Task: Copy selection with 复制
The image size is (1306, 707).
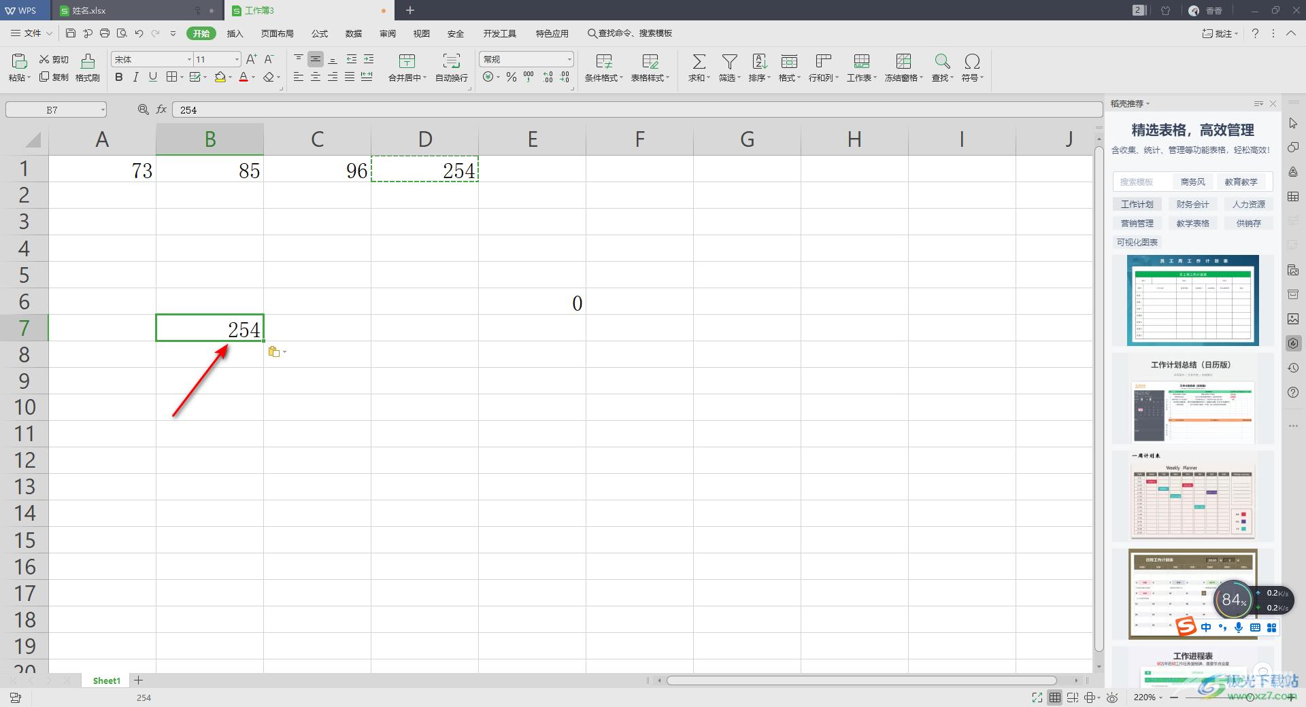Action: pos(54,77)
